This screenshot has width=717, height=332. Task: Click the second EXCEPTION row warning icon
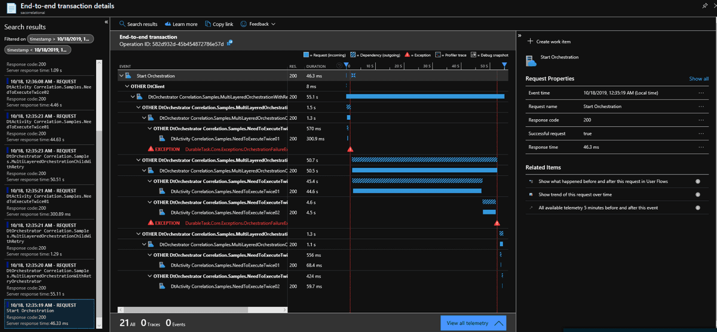point(151,223)
